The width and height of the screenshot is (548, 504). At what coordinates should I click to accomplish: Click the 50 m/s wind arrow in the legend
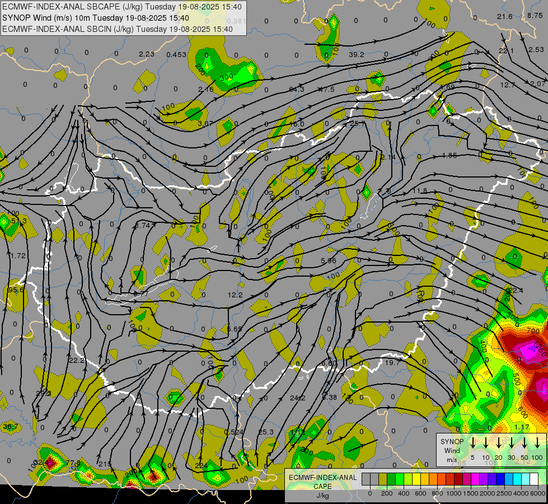(x=524, y=442)
